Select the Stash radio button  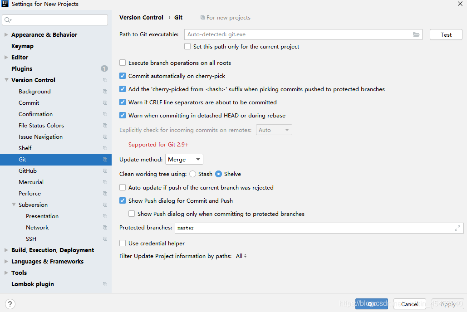click(193, 174)
